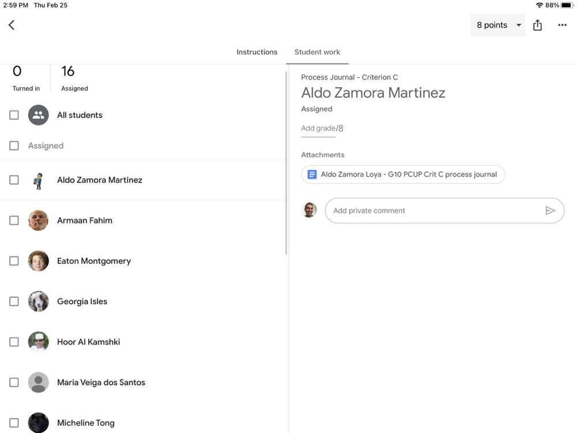Tap the Attachments heading
The image size is (577, 433).
pos(323,155)
